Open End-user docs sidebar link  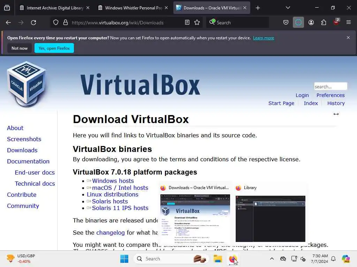pos(35,172)
